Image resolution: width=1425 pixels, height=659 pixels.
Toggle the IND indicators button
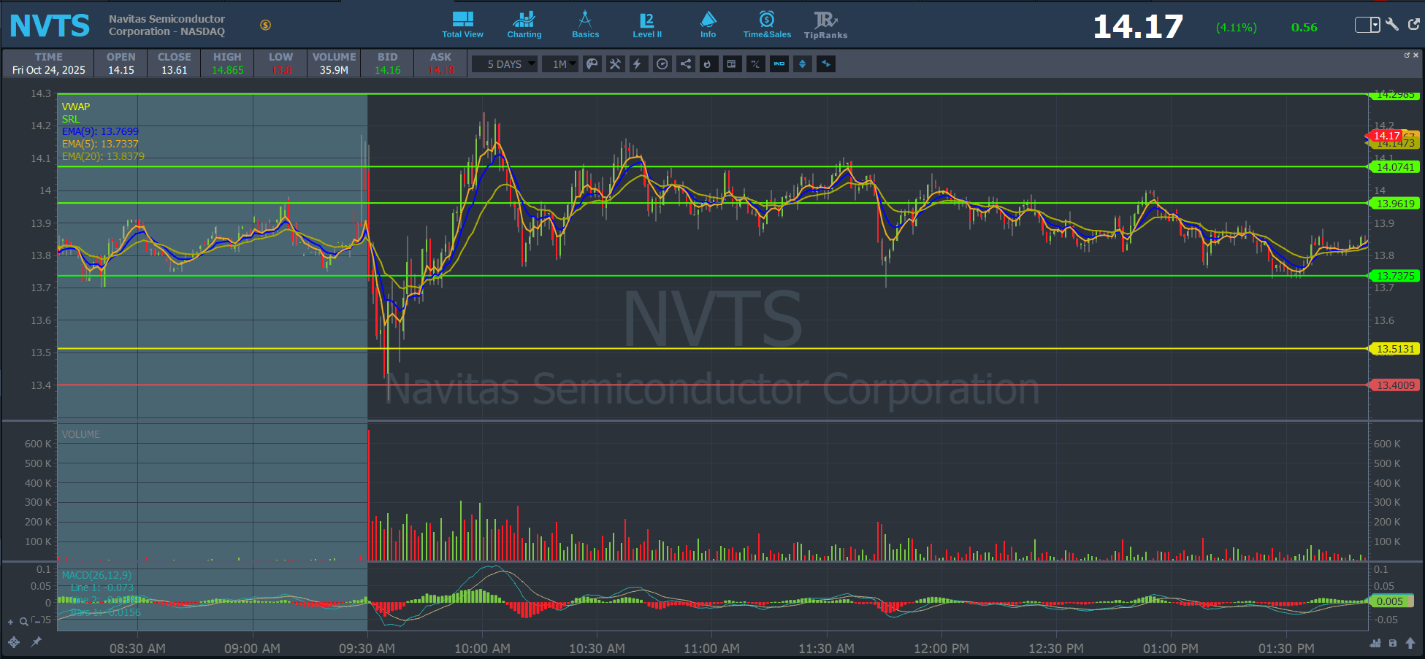pos(779,64)
